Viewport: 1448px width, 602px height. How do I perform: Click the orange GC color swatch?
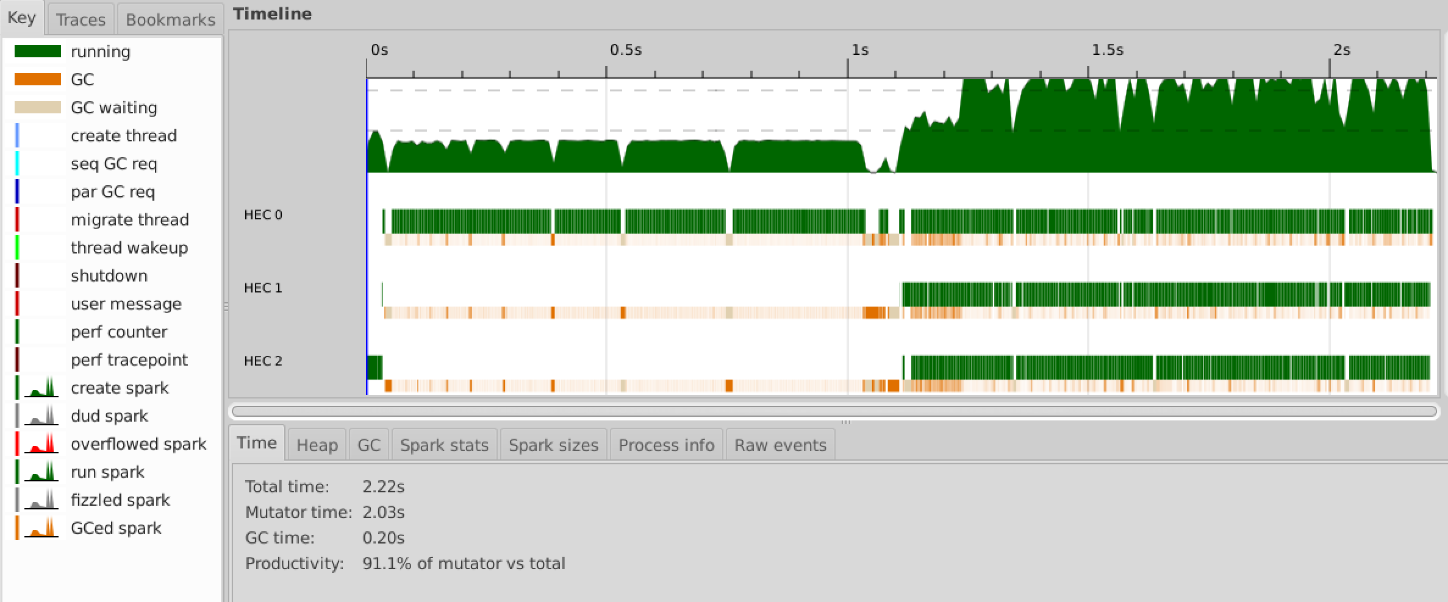tap(38, 80)
